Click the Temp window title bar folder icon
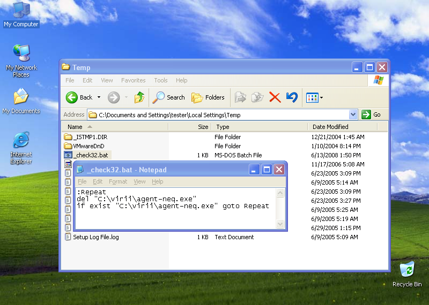Screen dimensions: 429x305 point(65,67)
